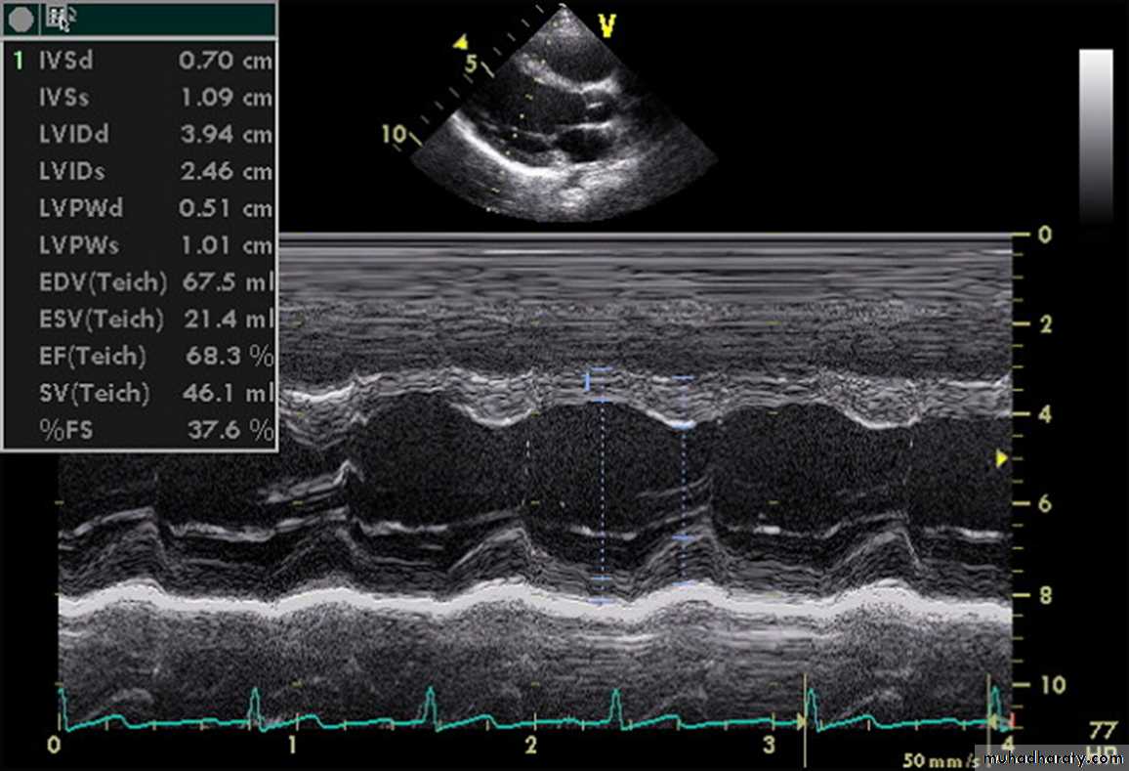
Task: Click the yellow focus arrow beside the 2D sector
Action: pos(461,42)
